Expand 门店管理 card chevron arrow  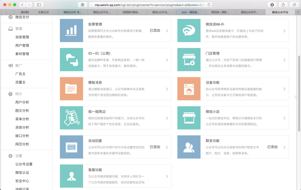click(284, 60)
